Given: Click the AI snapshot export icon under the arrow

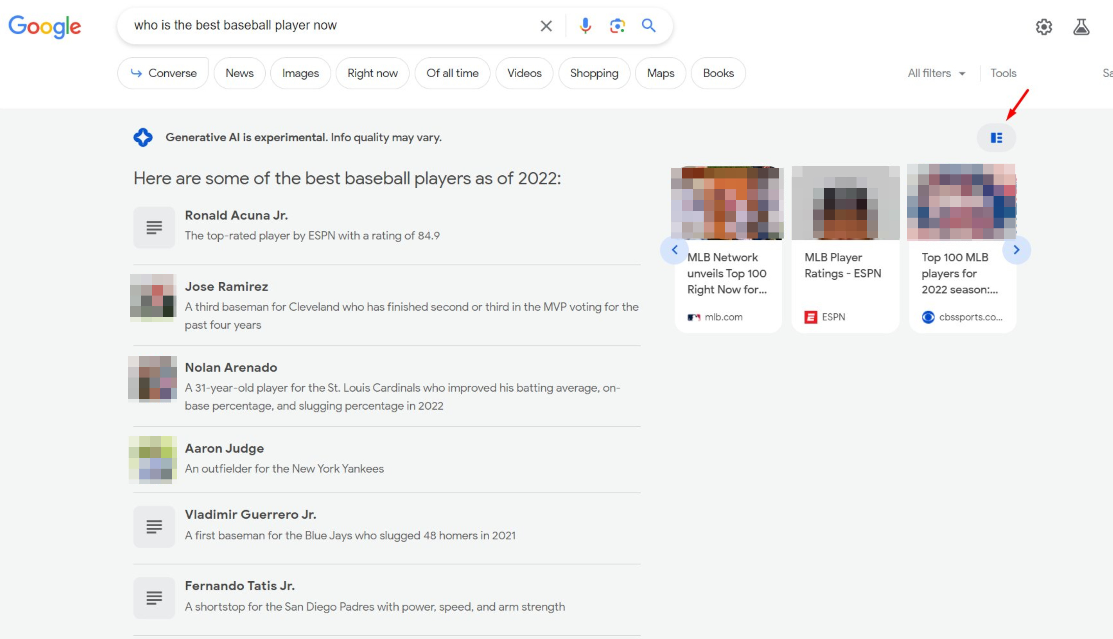Looking at the screenshot, I should [x=996, y=137].
